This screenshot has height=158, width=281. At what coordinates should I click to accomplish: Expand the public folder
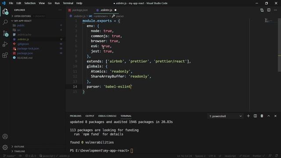(38, 25)
